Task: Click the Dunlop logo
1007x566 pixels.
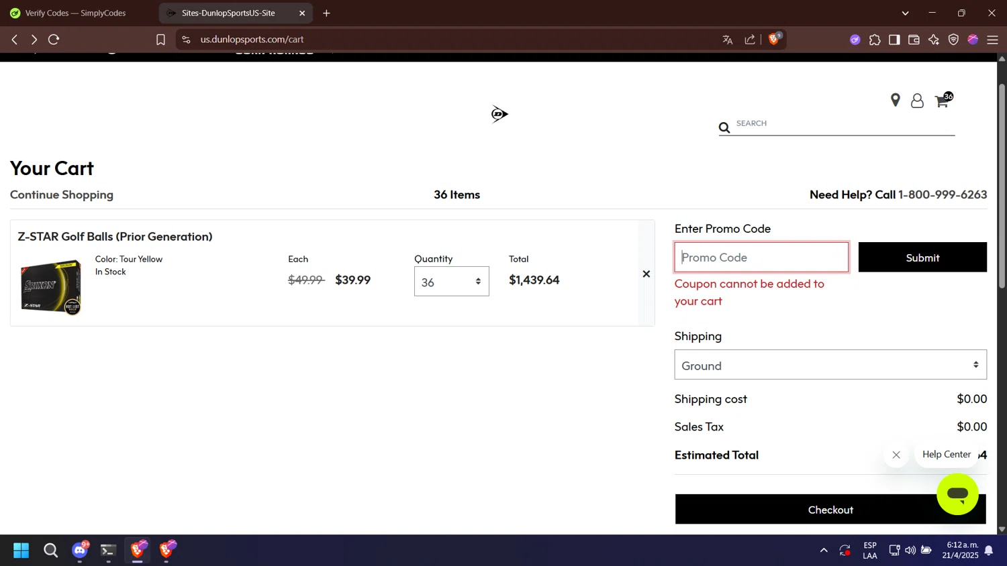Action: pos(499,114)
